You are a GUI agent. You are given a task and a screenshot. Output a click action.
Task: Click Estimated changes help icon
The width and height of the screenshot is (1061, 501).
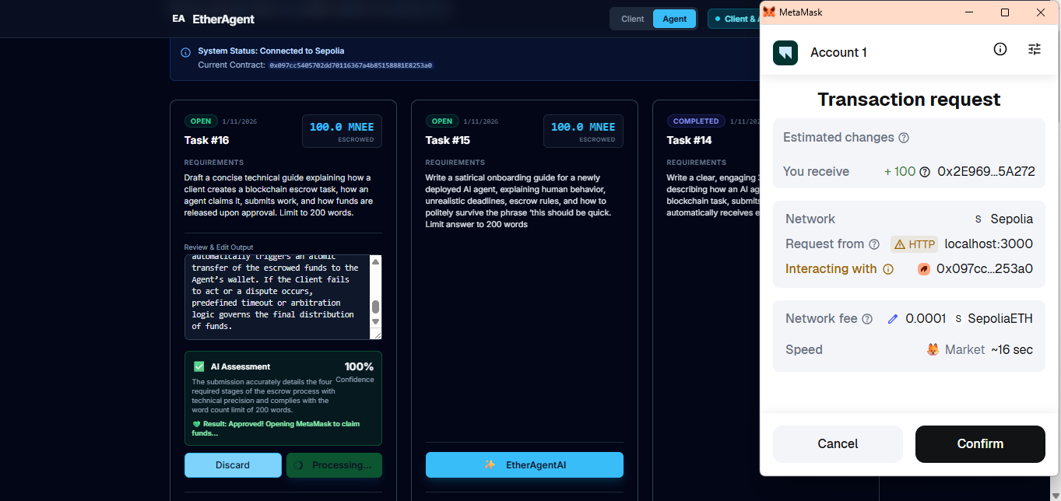(x=904, y=138)
